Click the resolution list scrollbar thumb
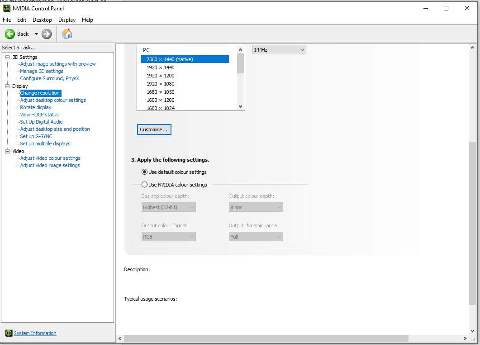Image resolution: width=480 pixels, height=345 pixels. tap(240, 63)
